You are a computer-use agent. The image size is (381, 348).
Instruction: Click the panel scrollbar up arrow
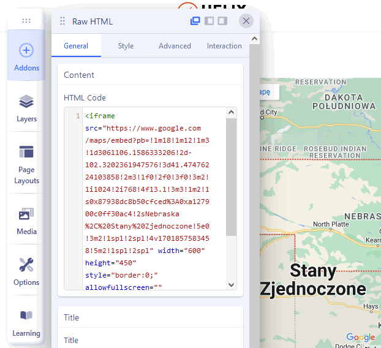(254, 39)
